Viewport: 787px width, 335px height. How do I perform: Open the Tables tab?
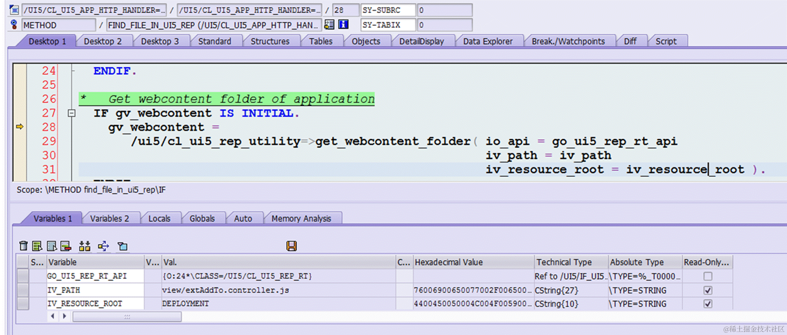[321, 41]
